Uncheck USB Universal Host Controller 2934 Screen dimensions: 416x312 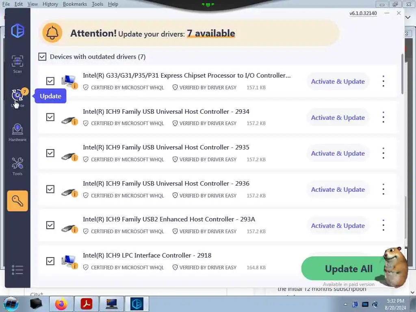50,117
